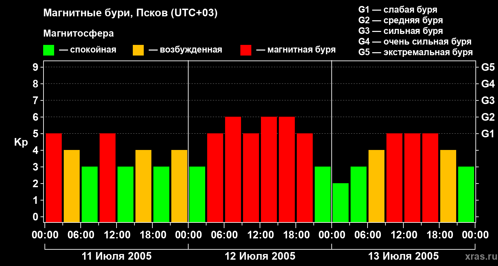Viewport: 498px width, 266px height.
Task: Click the 'Kp' y-axis label
Action: pos(21,142)
